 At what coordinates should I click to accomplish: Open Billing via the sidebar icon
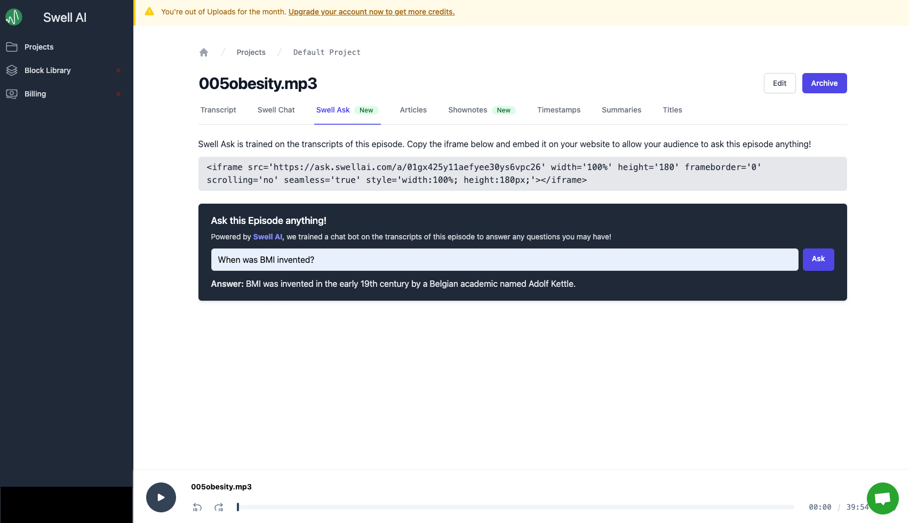coord(12,93)
